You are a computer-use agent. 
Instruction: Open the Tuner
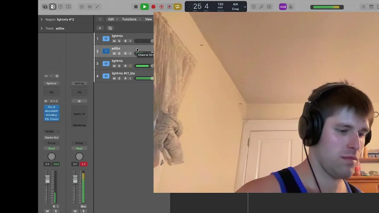pos(261,7)
